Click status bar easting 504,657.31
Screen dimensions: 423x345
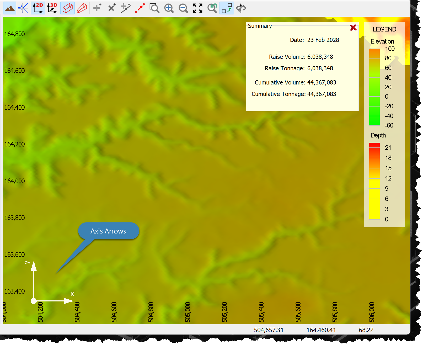269,330
